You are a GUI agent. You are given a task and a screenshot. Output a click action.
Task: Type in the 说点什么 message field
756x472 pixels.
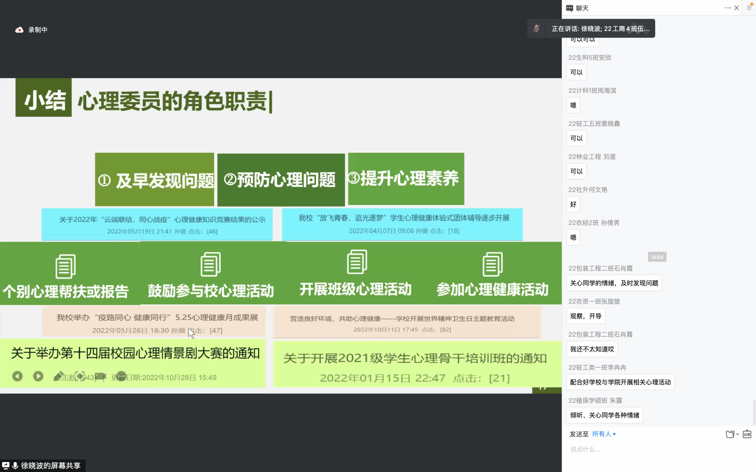coord(657,449)
